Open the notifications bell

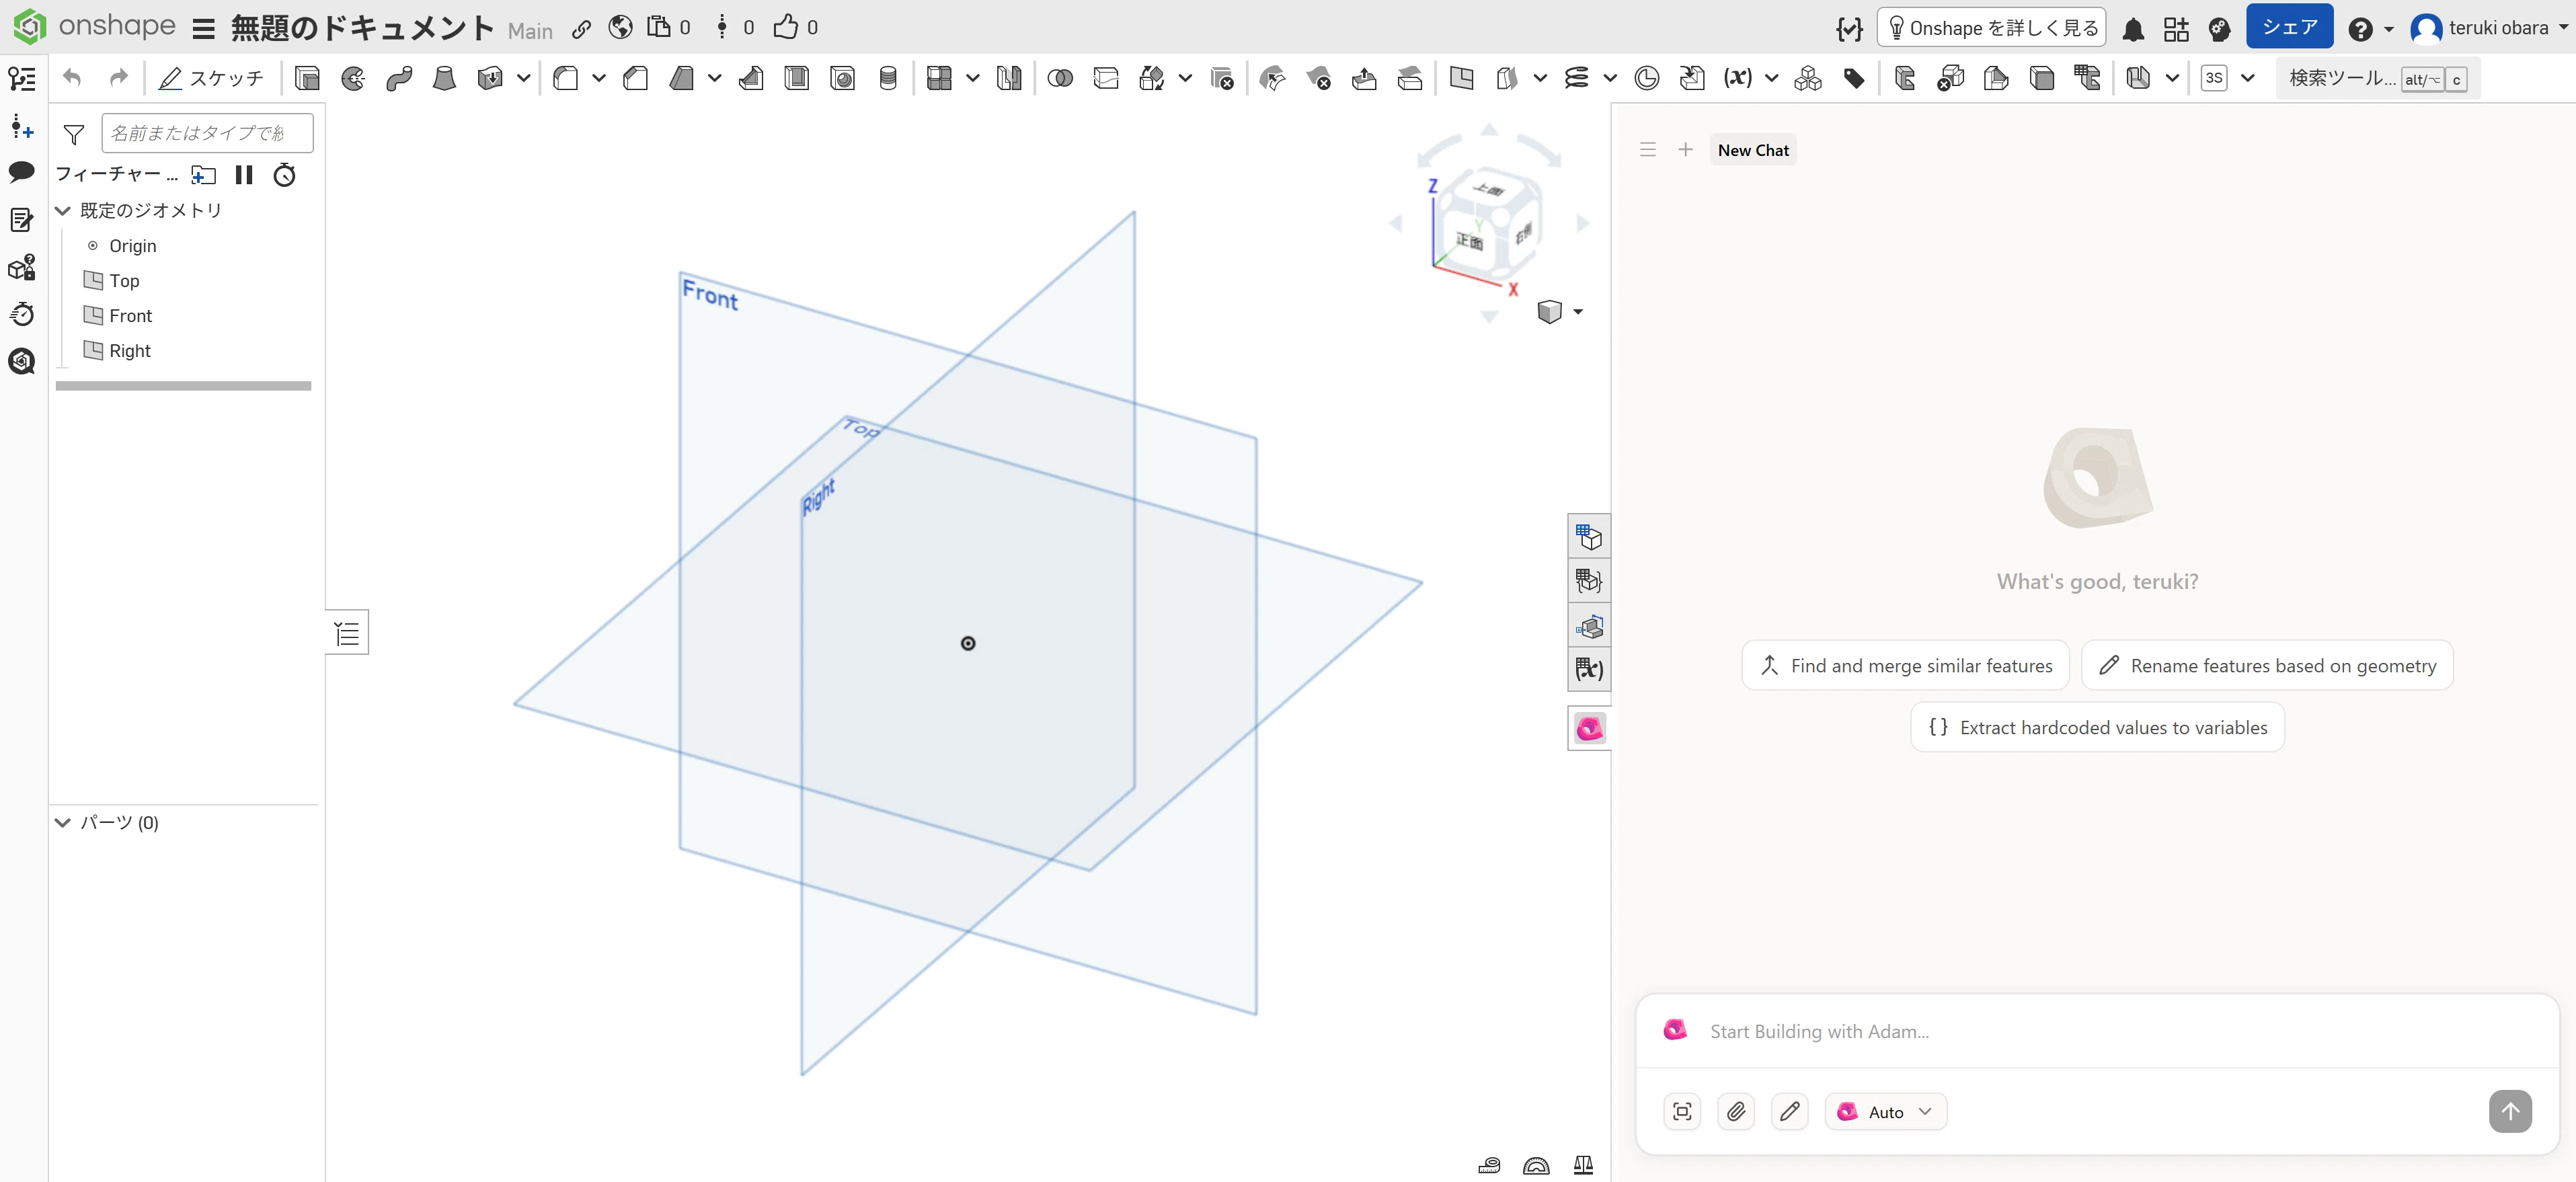point(2133,29)
